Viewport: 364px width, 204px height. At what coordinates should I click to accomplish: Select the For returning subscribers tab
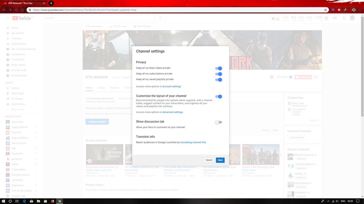click(x=100, y=99)
